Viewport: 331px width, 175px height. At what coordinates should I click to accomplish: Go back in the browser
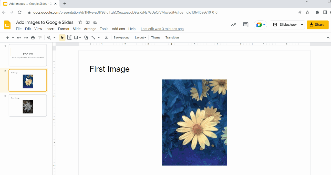point(4,12)
